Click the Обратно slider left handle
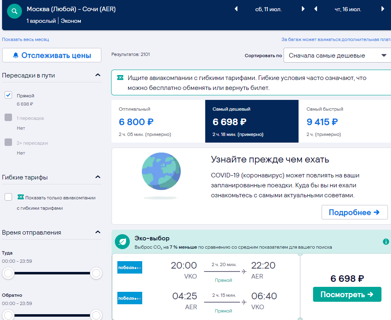The image size is (391, 320). click(8, 315)
